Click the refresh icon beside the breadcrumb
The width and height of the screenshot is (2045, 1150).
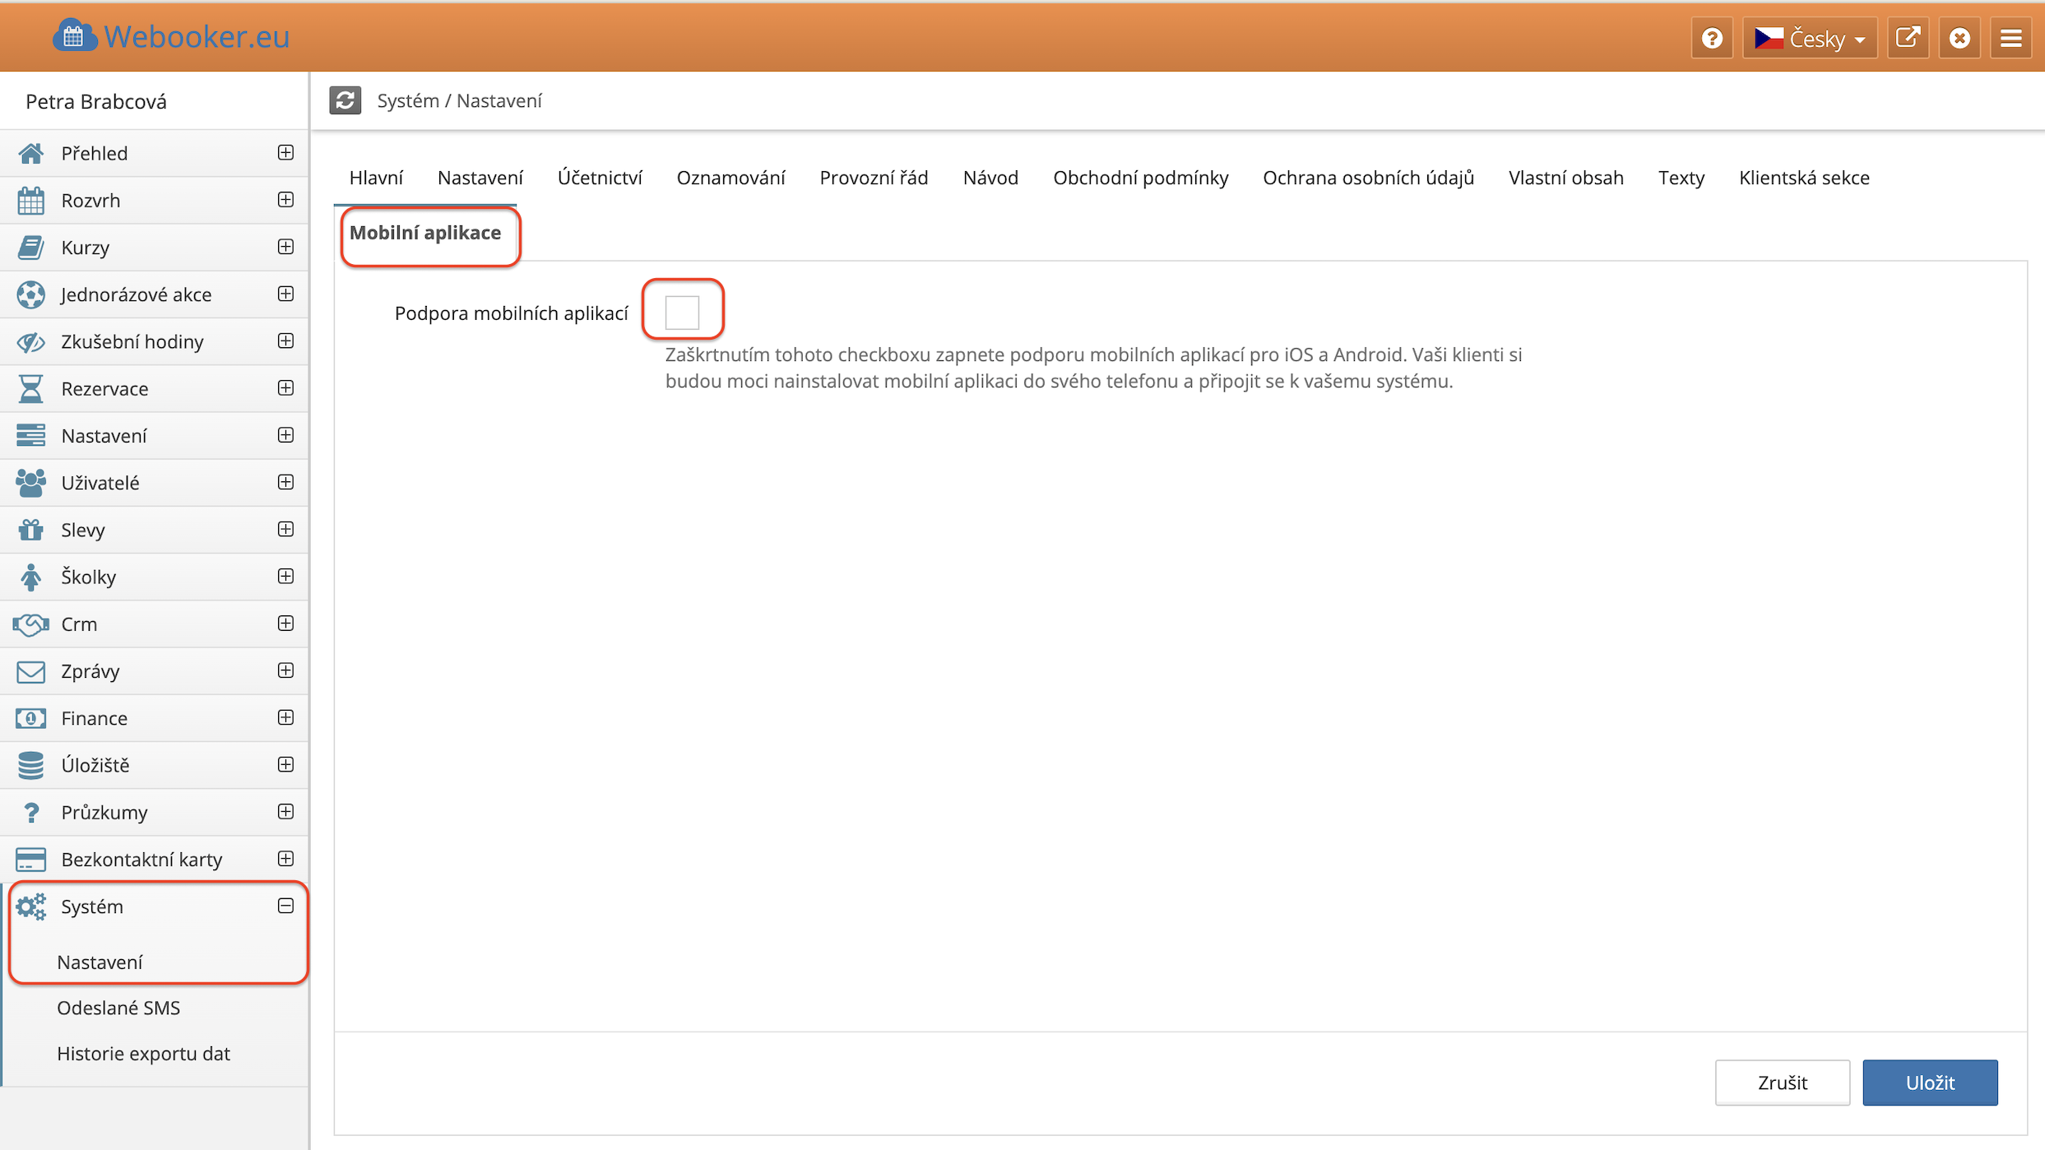[345, 100]
